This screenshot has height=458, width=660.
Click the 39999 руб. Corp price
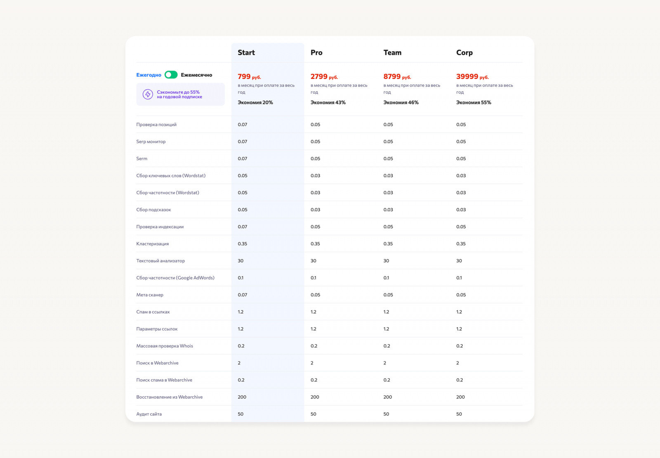(x=472, y=77)
